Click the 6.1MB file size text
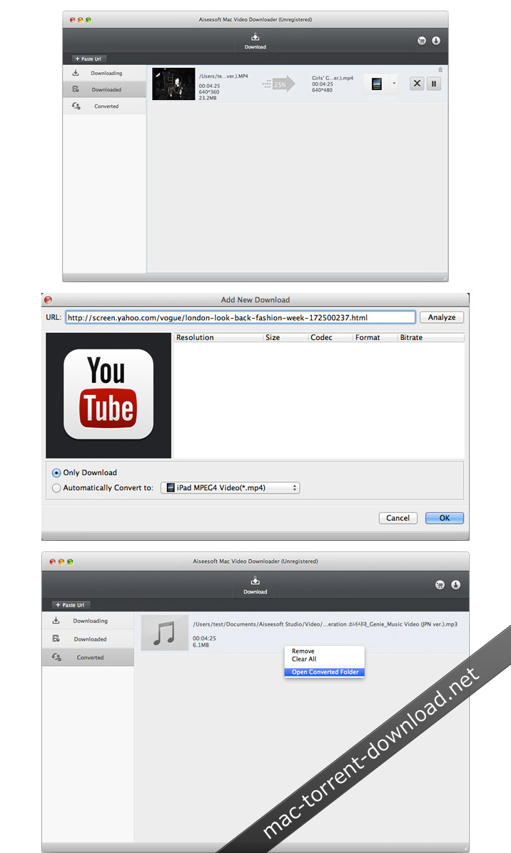This screenshot has height=853, width=511. click(x=201, y=645)
